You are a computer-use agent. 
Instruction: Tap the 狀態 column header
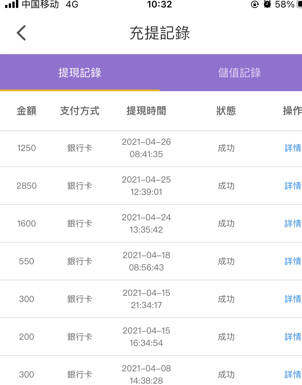(x=226, y=111)
